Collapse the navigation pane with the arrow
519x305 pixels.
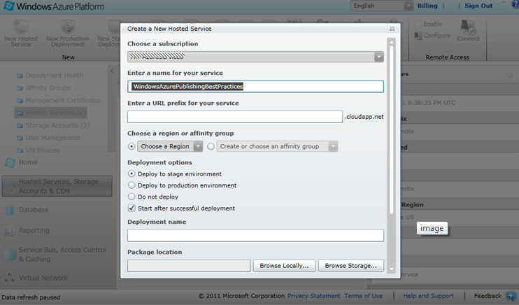(112, 71)
